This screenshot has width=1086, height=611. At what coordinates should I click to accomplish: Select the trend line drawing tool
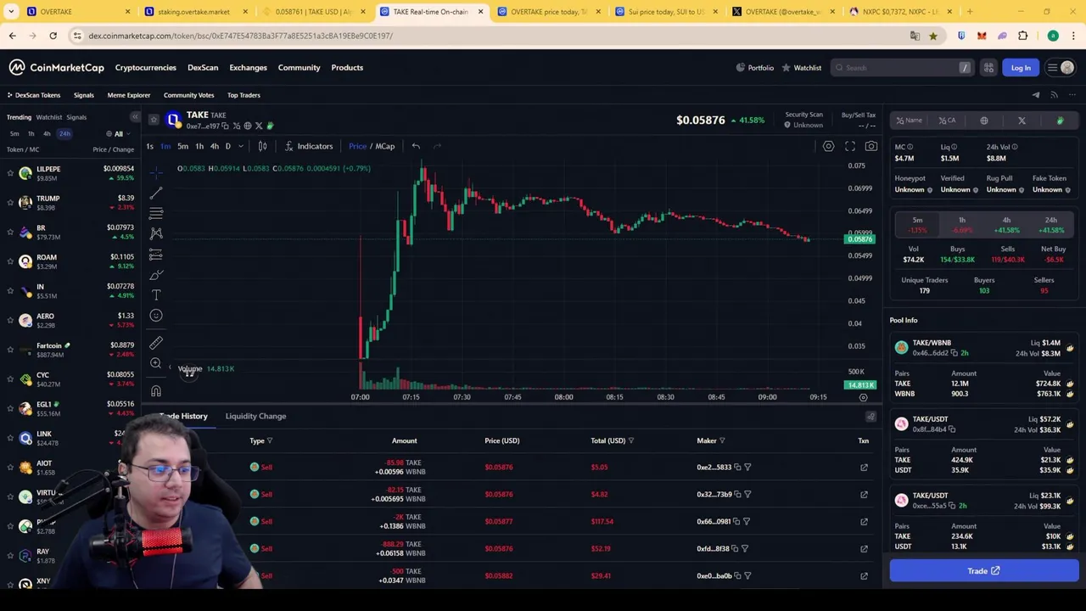[156, 193]
